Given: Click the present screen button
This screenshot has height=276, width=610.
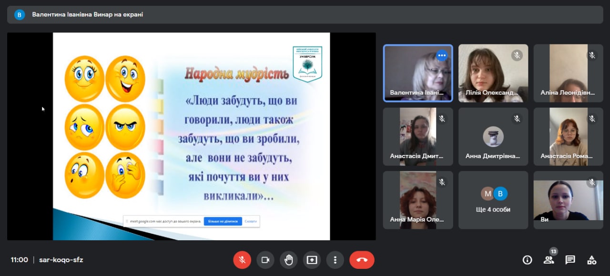Looking at the screenshot, I should [x=312, y=260].
